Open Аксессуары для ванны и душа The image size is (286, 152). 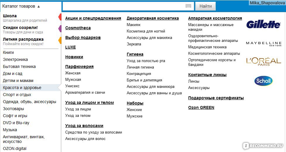(154, 93)
